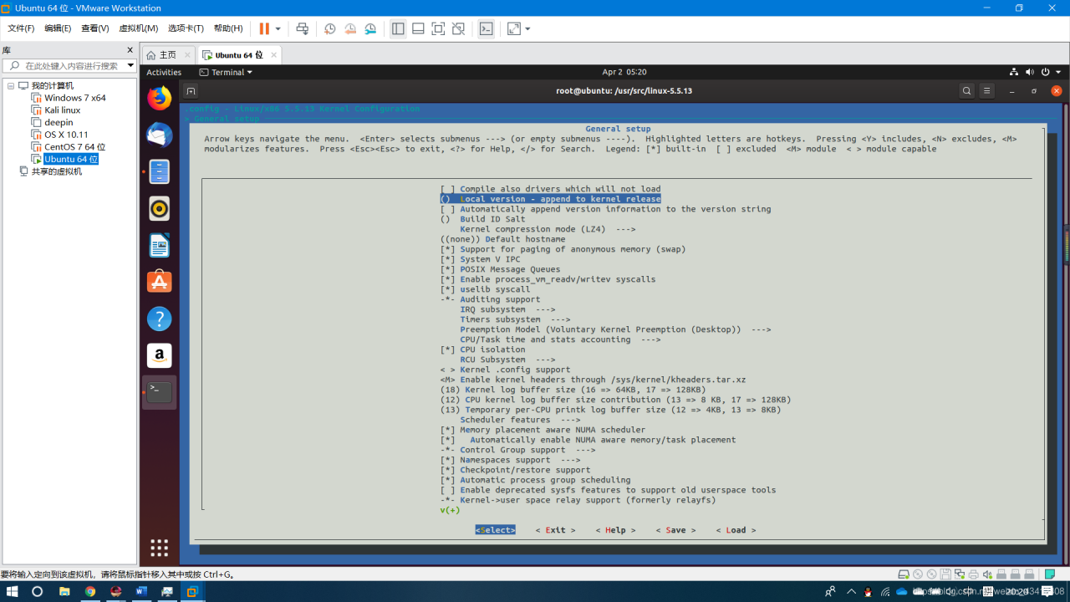Click the < Exit > button
Viewport: 1070px width, 602px height.
click(556, 530)
